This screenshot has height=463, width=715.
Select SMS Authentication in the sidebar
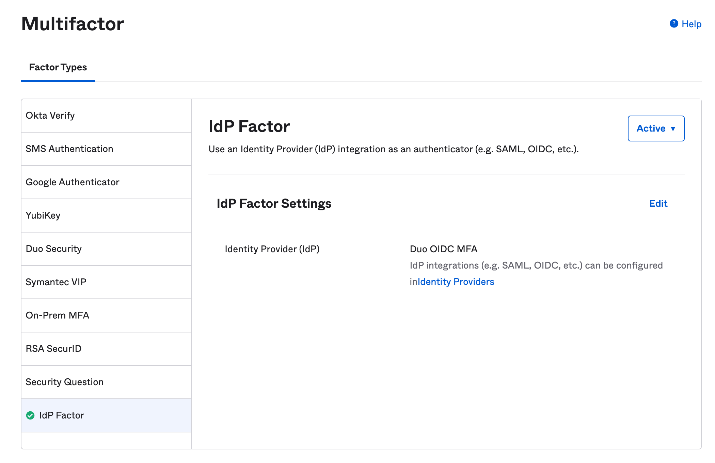point(69,149)
